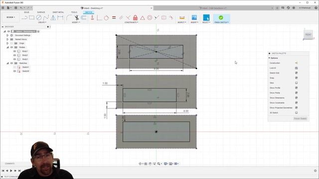
Task: Collapse the Bodies folder node
Action: [7, 47]
